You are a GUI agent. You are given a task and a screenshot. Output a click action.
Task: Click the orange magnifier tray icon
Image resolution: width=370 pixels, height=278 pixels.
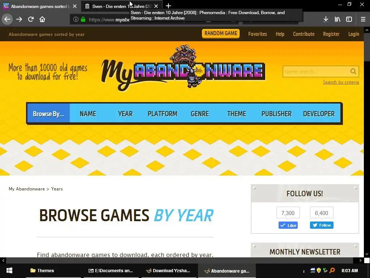click(x=332, y=270)
